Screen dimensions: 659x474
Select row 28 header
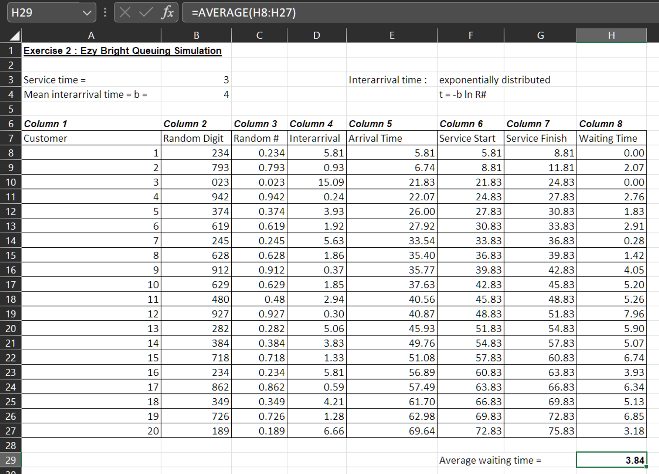11,445
